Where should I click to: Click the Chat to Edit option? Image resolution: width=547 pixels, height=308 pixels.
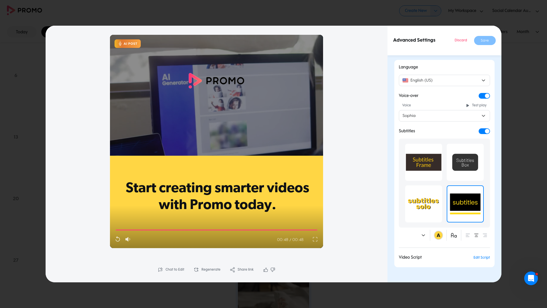coord(171,269)
